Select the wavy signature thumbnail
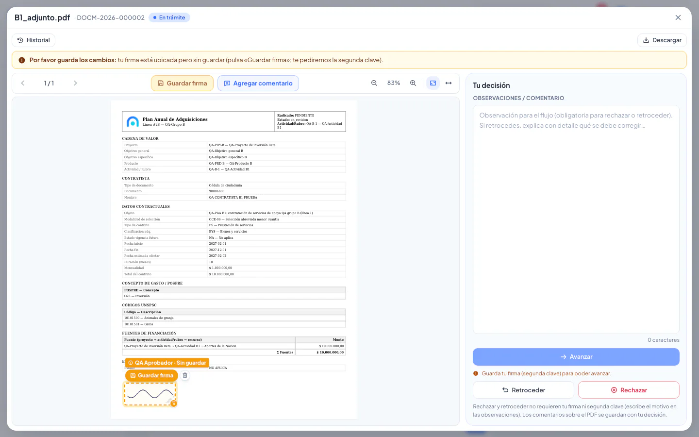699x437 pixels. [150, 394]
